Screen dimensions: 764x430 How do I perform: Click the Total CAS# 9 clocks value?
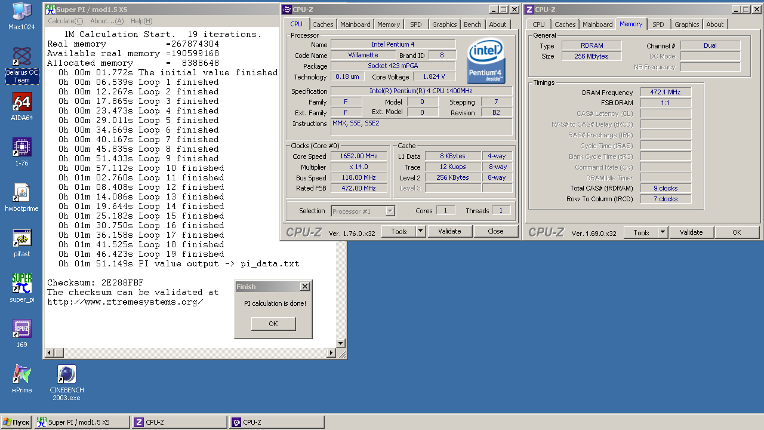(x=666, y=188)
